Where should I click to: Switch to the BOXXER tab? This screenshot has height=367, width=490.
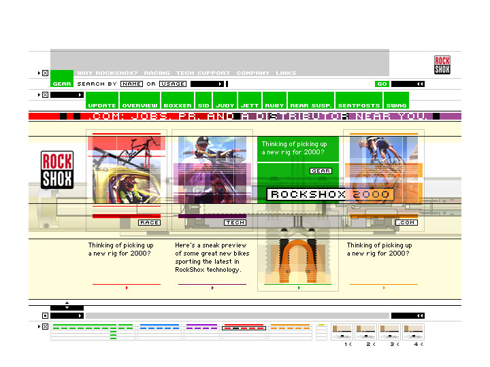point(178,101)
